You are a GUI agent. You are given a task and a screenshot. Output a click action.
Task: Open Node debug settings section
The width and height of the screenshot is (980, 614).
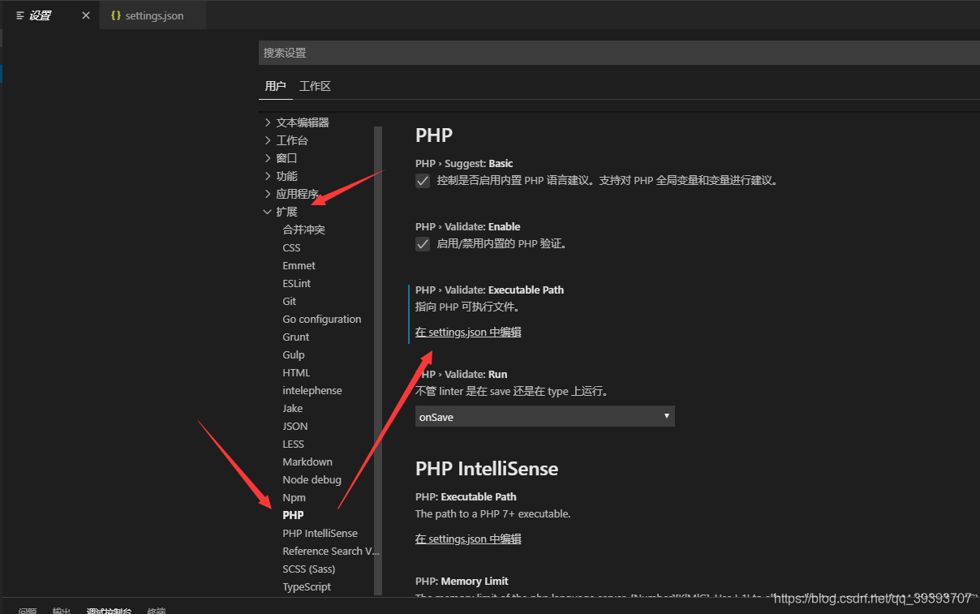point(312,479)
